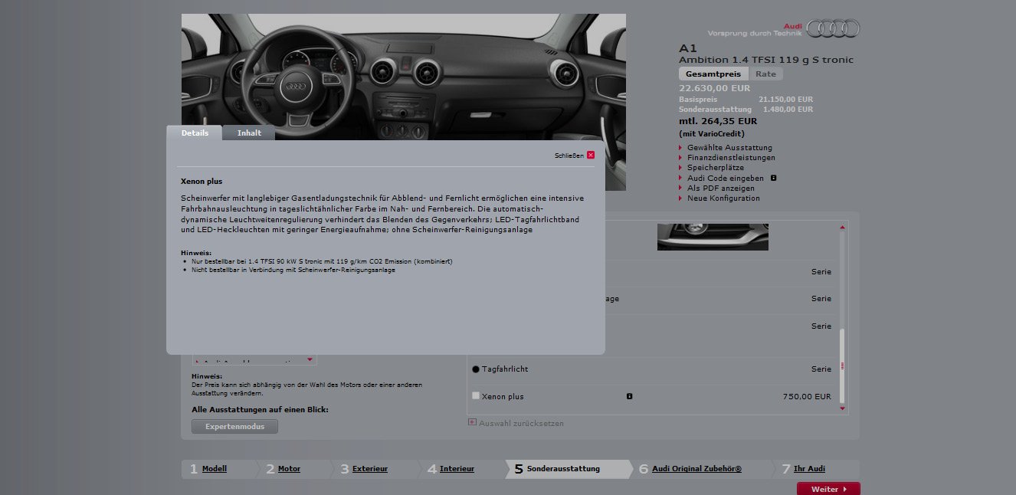Screen dimensions: 1016x495
Task: Click the total price 22.630,00 EUR
Action: click(x=715, y=88)
